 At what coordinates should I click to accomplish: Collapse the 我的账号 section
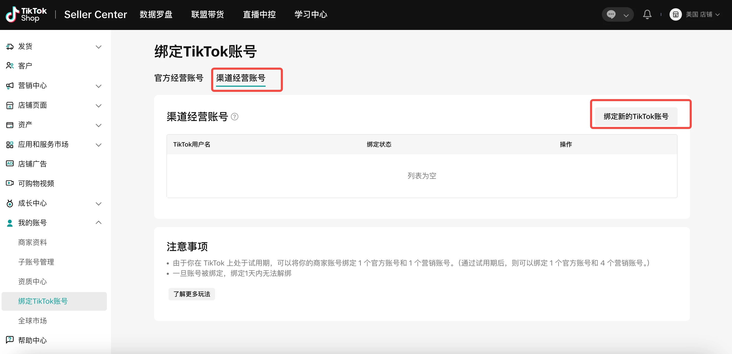click(98, 222)
